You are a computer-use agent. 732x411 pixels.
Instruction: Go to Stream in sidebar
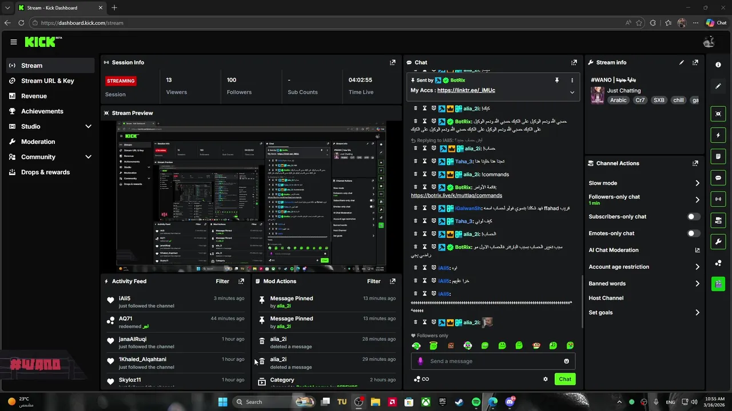pyautogui.click(x=50, y=66)
